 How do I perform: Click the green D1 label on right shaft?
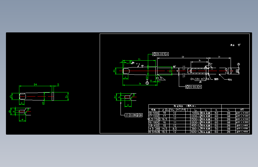[170, 71]
